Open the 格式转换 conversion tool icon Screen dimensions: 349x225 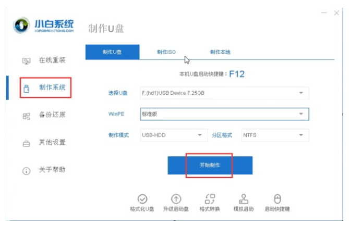[210, 199]
